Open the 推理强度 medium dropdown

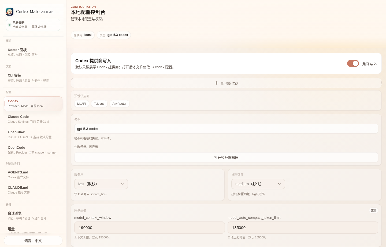[x=258, y=184]
